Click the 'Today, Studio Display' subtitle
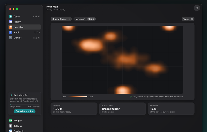The height and width of the screenshot is (132, 207). point(56,10)
